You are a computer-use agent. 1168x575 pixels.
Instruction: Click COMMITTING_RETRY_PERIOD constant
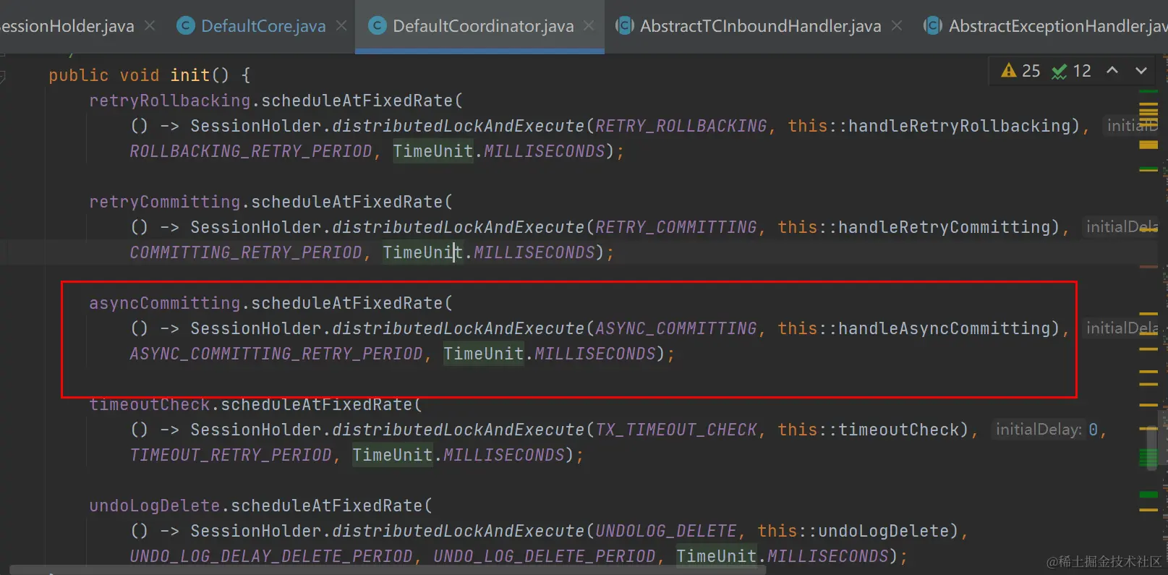coord(245,252)
